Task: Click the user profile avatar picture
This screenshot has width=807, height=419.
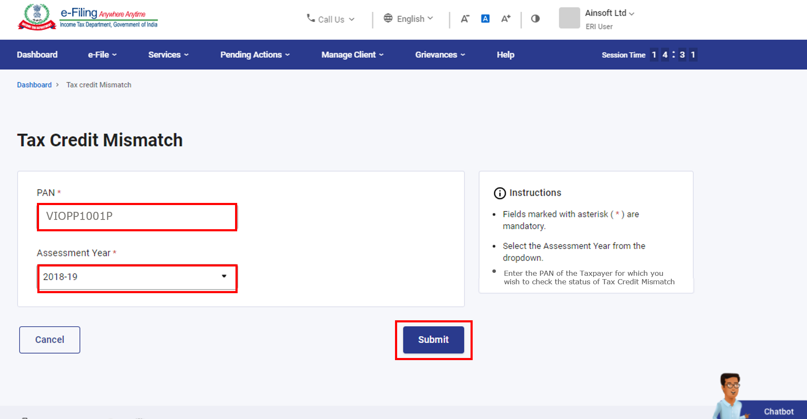Action: (569, 18)
